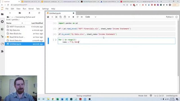180x101 pixels.
Task: Interrupt the kernel with stop button
Action: 73,17
